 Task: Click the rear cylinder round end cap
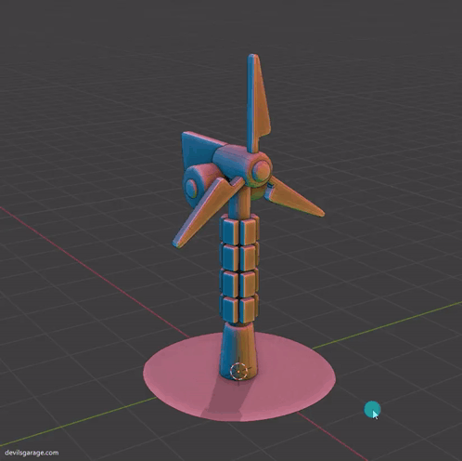[x=191, y=189]
